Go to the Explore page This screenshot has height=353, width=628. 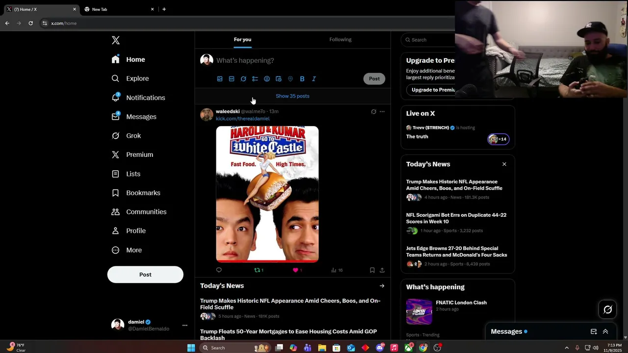[130, 78]
